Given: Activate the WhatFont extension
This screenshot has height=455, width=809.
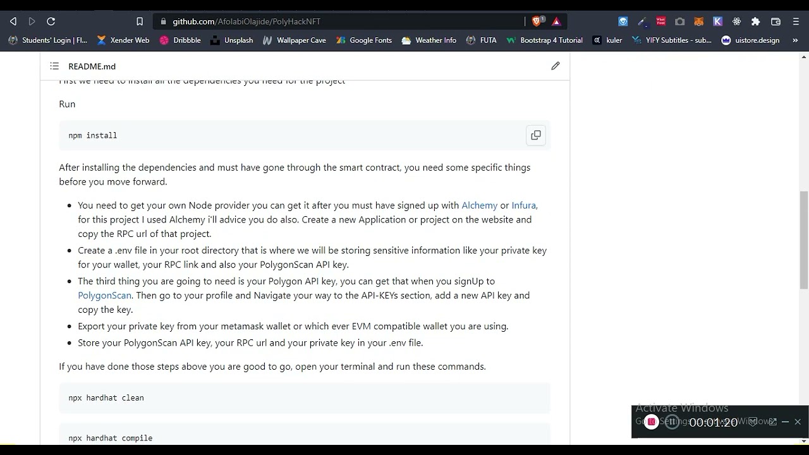Looking at the screenshot, I should click(661, 21).
